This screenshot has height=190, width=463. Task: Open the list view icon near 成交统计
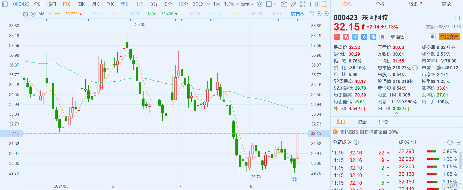[x=458, y=142]
